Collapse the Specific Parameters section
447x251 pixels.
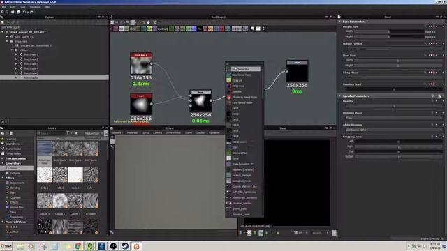click(x=339, y=96)
